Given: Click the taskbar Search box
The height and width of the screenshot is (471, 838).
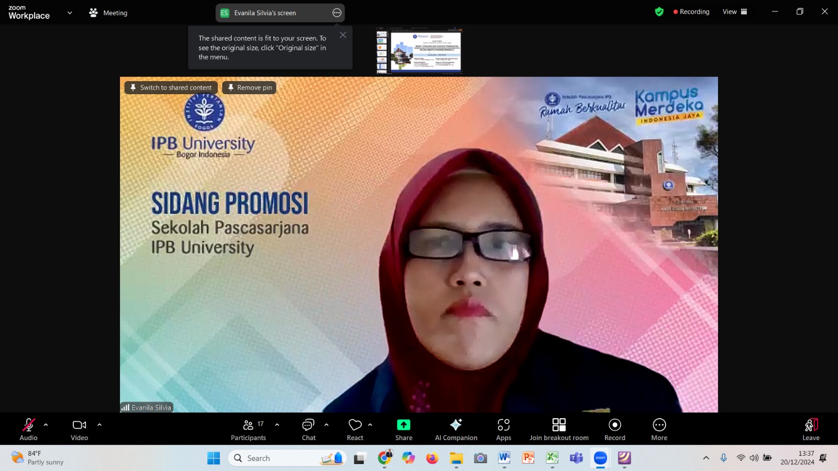Looking at the screenshot, I should (287, 458).
